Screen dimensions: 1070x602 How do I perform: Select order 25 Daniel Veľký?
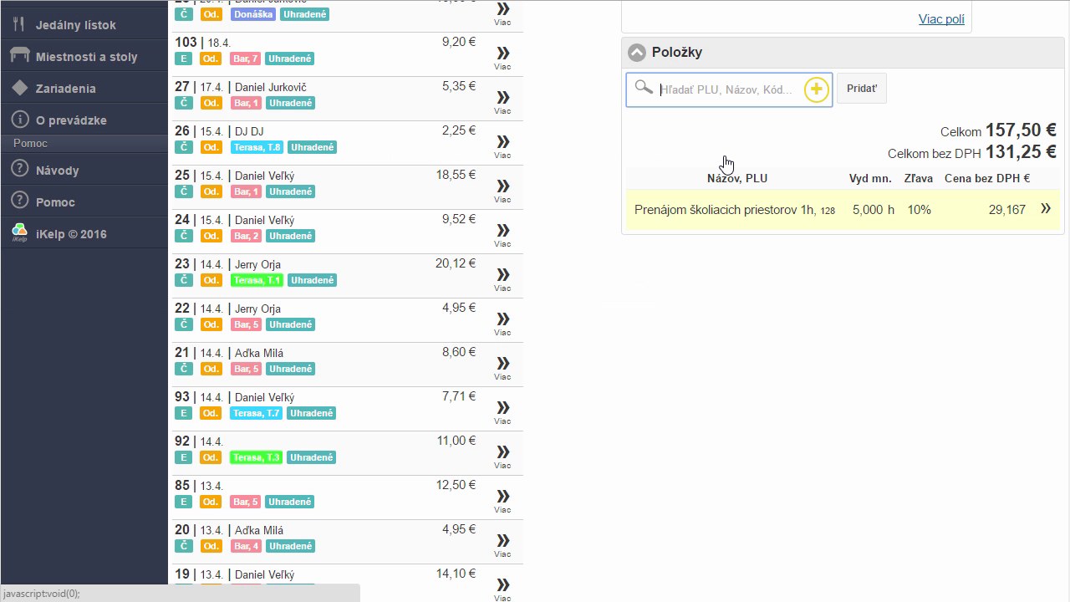point(347,187)
